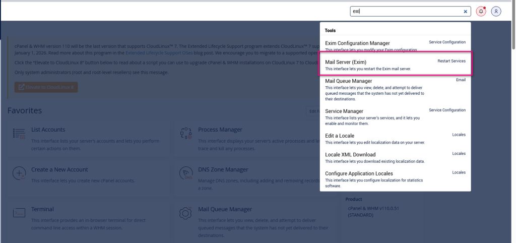Select Configure Application Locales result

click(x=359, y=172)
